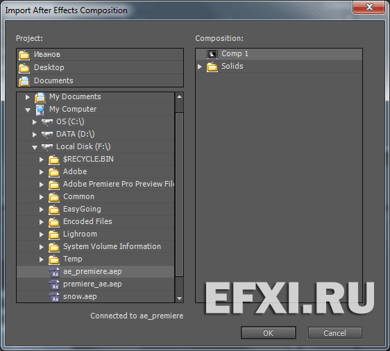The image size is (390, 351).
Task: Expand the Common folder node
Action: click(x=42, y=197)
